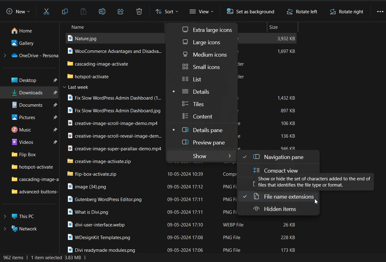Open cascading-image-activate folder in file list
386x262 pixels.
(98, 64)
